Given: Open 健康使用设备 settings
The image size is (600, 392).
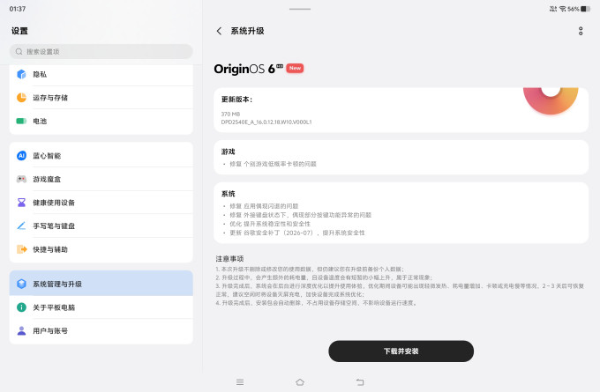Looking at the screenshot, I should [101, 203].
